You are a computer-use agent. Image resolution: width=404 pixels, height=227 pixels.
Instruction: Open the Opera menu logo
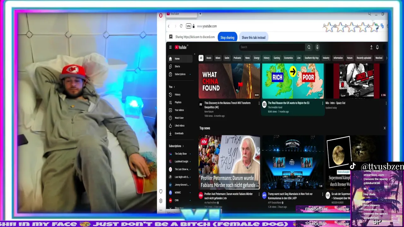tap(161, 15)
